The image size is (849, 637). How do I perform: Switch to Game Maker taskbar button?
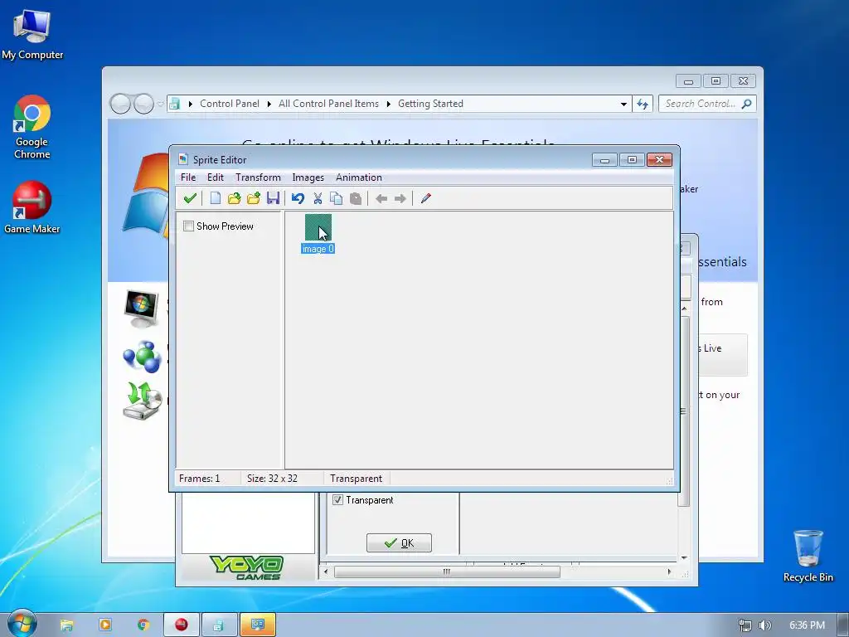[182, 625]
